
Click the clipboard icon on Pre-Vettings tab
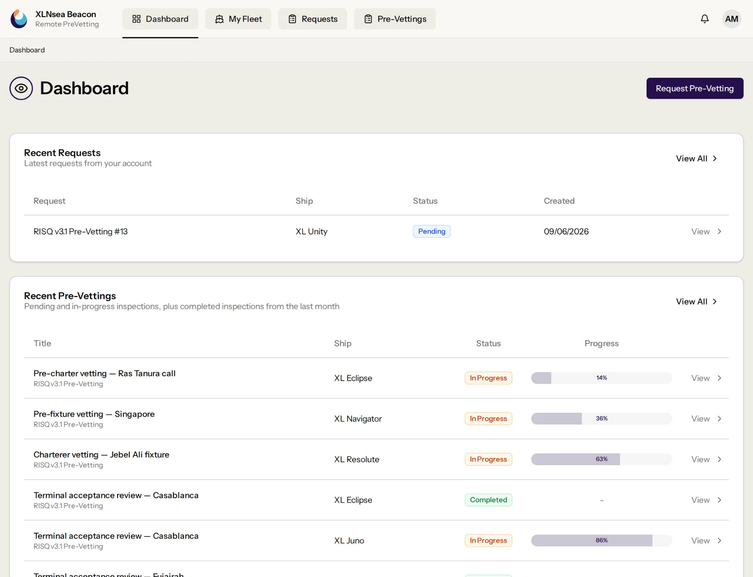(x=368, y=19)
